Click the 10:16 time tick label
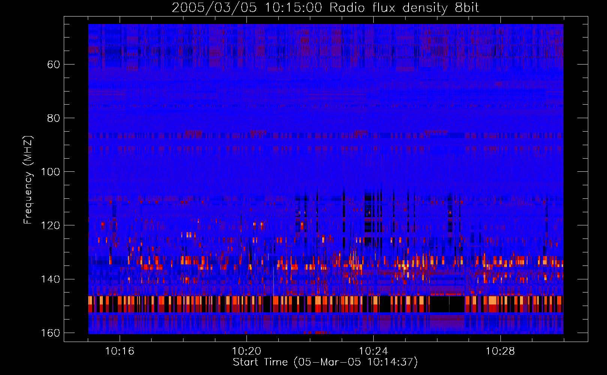 point(120,351)
